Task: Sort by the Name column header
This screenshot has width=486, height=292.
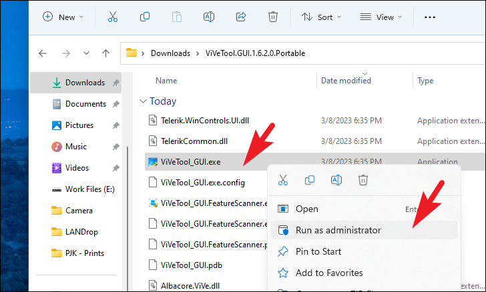Action: (166, 81)
